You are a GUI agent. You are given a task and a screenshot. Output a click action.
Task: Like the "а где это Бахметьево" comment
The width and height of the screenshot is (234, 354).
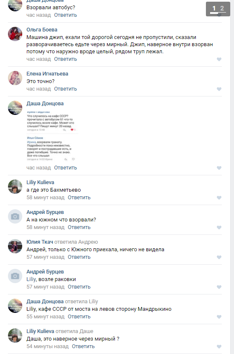(x=219, y=198)
